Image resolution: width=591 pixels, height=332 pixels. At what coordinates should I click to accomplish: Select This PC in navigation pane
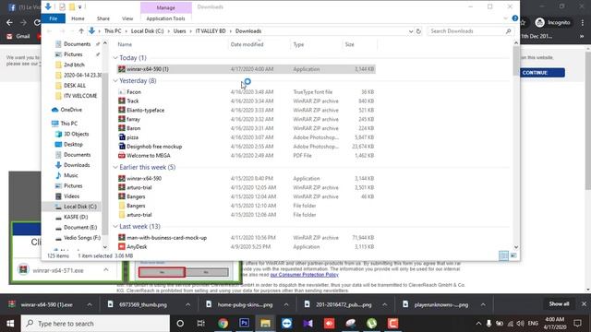68,124
